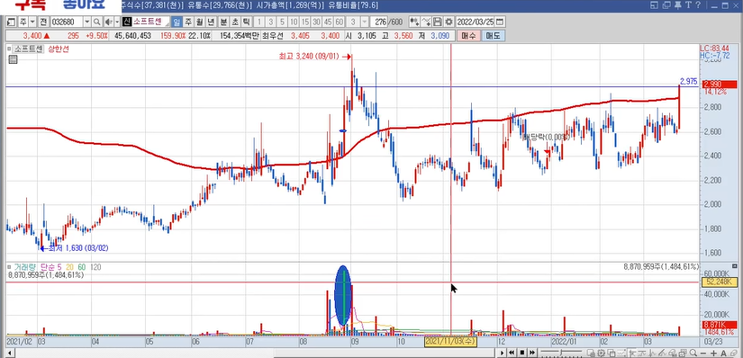Screen dimensions: 743x358
Task: Toggle the small square marker before 소프트센 label
Action: pyautogui.click(x=9, y=49)
